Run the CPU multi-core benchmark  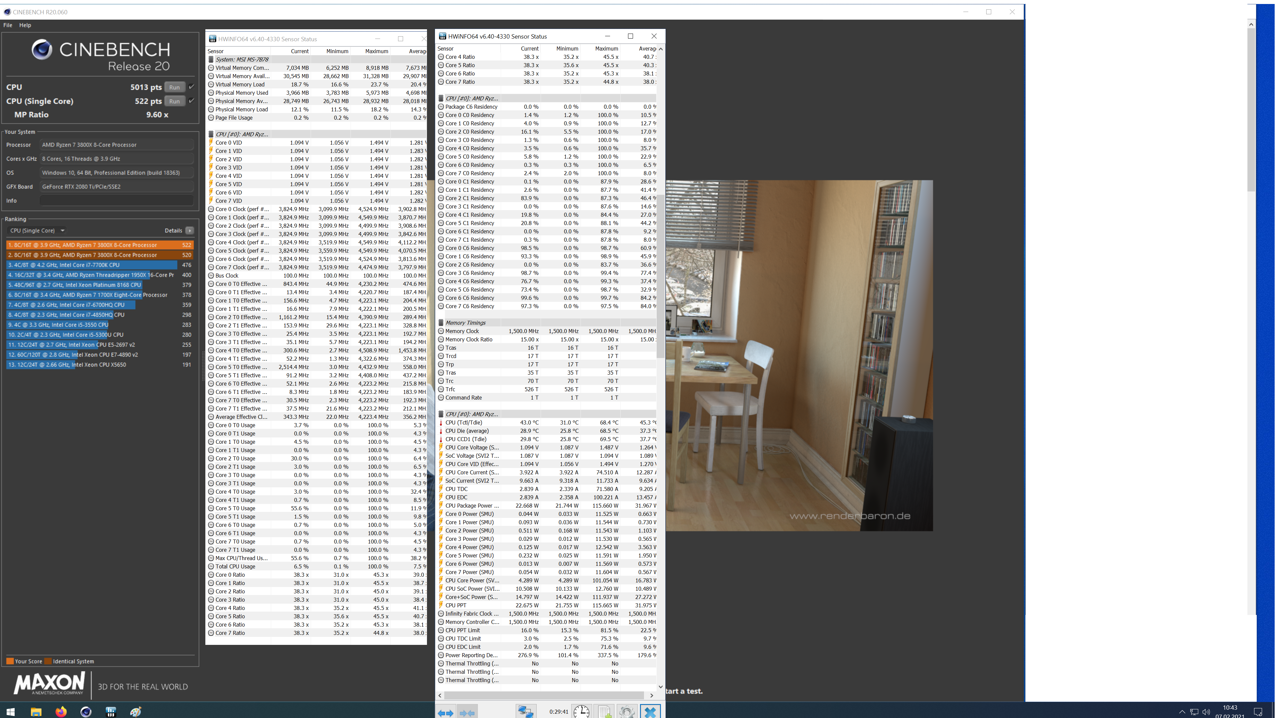pyautogui.click(x=174, y=87)
